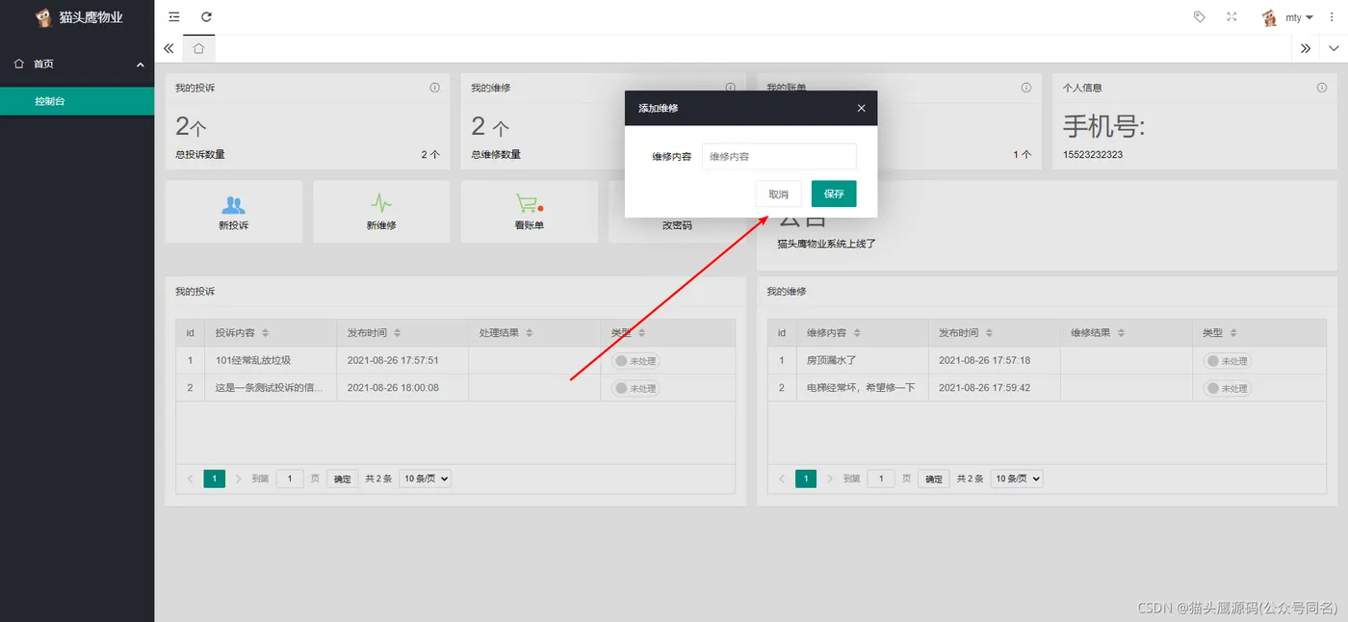Image resolution: width=1348 pixels, height=622 pixels.
Task: Open the tab operations dropdown chevron
Action: click(1334, 48)
